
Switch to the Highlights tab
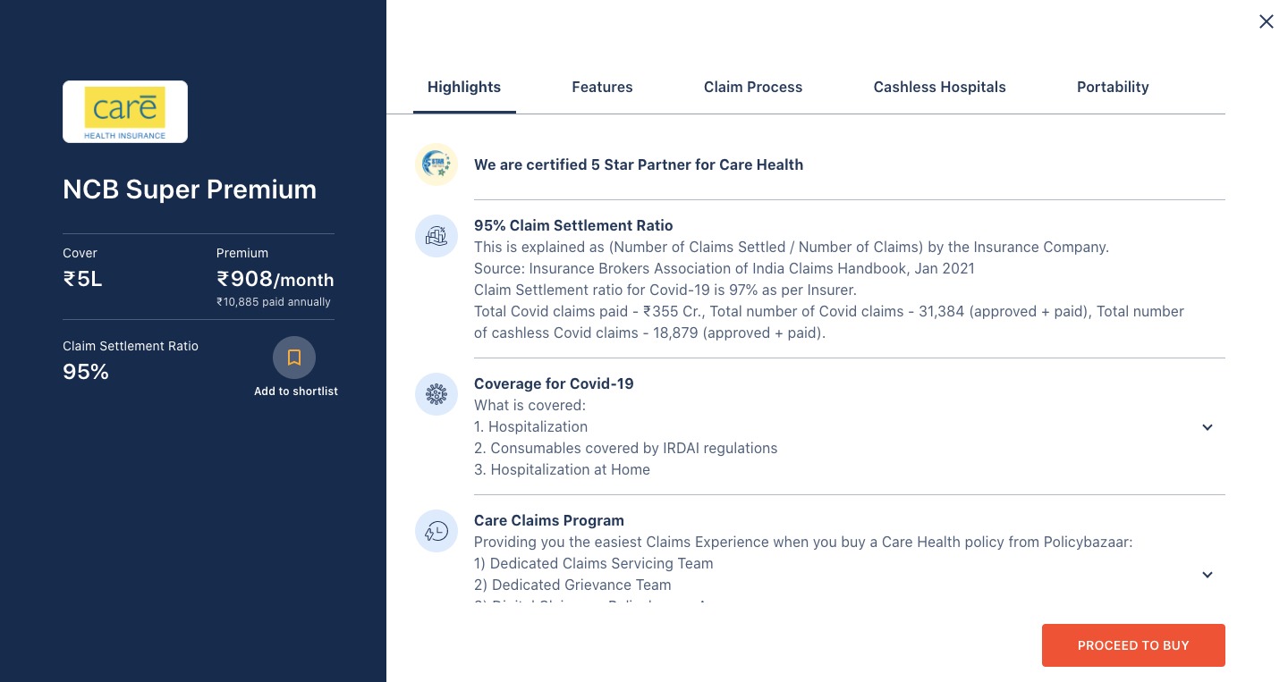(464, 87)
